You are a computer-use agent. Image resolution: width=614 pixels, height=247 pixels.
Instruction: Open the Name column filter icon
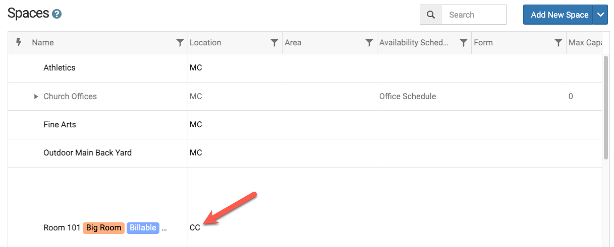click(x=180, y=43)
